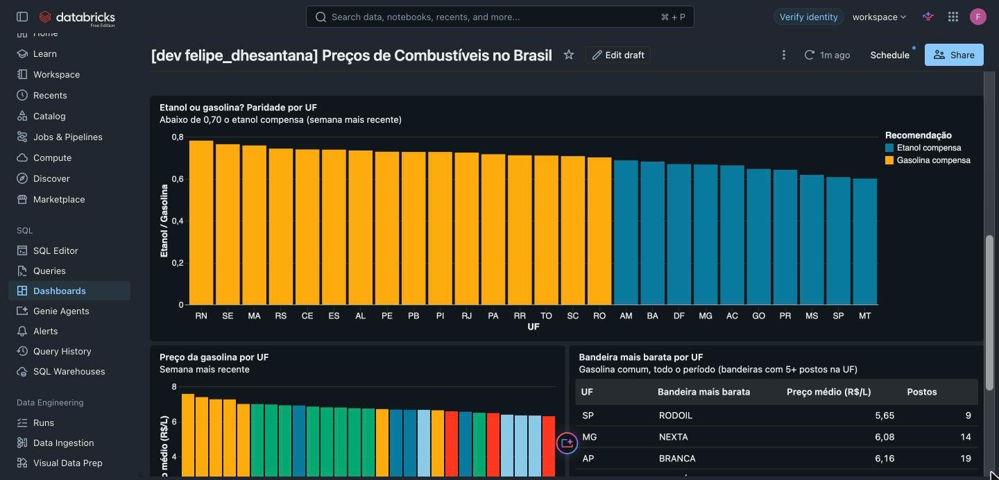Image resolution: width=999 pixels, height=480 pixels.
Task: Open the Databricks assistant sparkle icon
Action: (928, 17)
